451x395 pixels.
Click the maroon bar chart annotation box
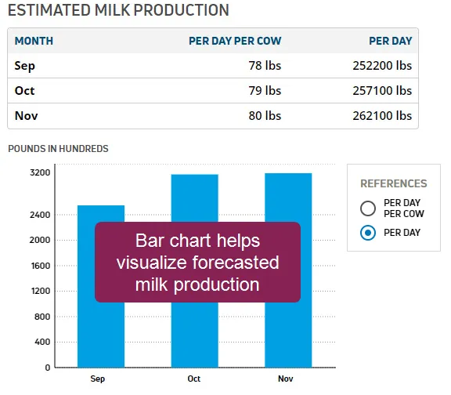tap(197, 262)
